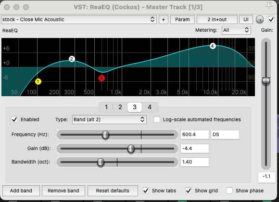Viewport: 279px width, 202px height.
Task: Click the Frequency value field showing 600.4
Action: click(195, 135)
